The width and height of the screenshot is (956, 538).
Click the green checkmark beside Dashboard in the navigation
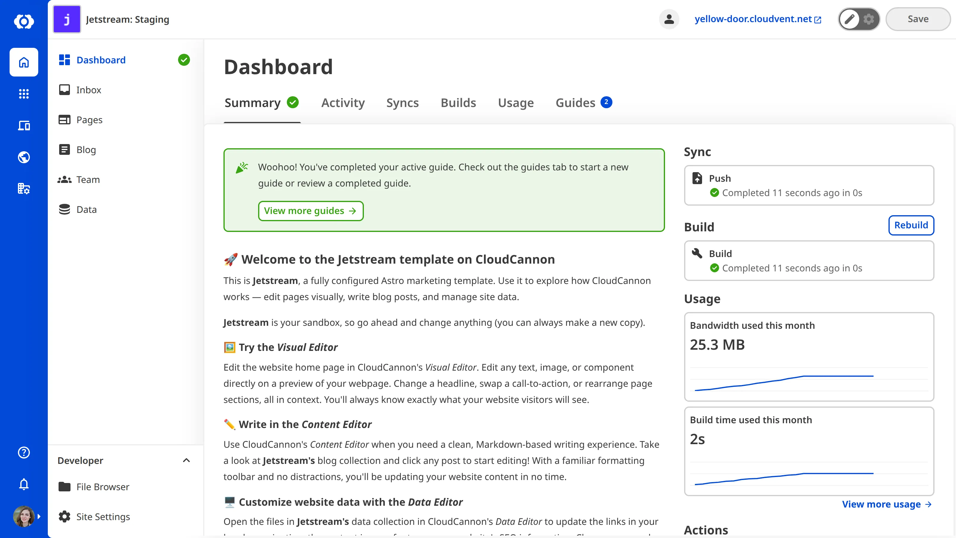click(184, 60)
